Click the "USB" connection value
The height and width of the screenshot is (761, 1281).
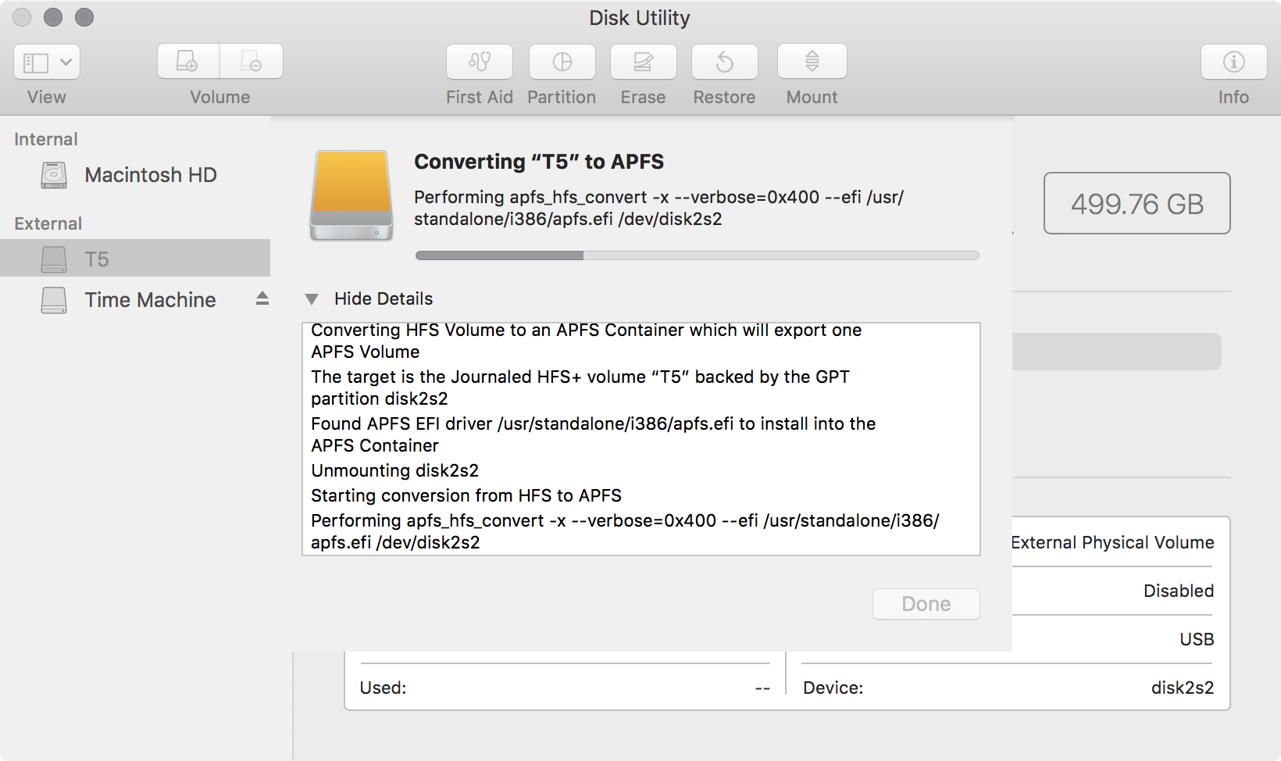pyautogui.click(x=1197, y=639)
